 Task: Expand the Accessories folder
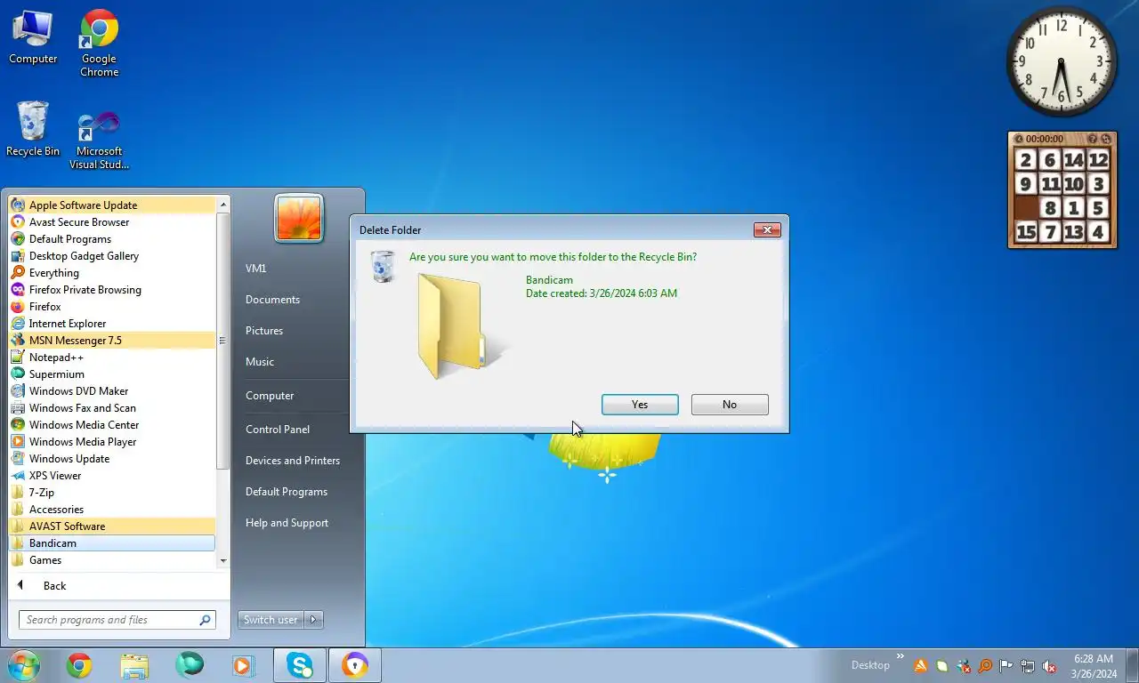pos(112,510)
